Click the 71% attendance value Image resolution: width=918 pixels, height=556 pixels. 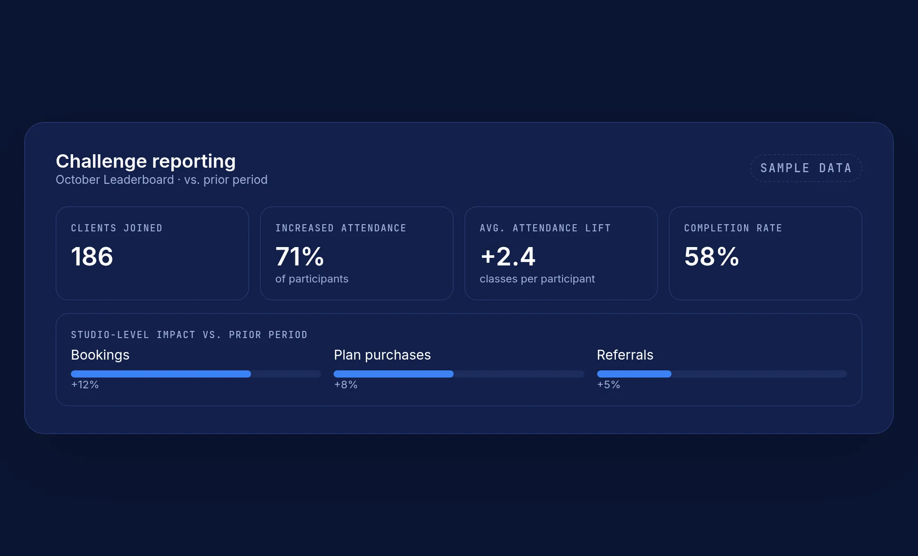coord(299,256)
